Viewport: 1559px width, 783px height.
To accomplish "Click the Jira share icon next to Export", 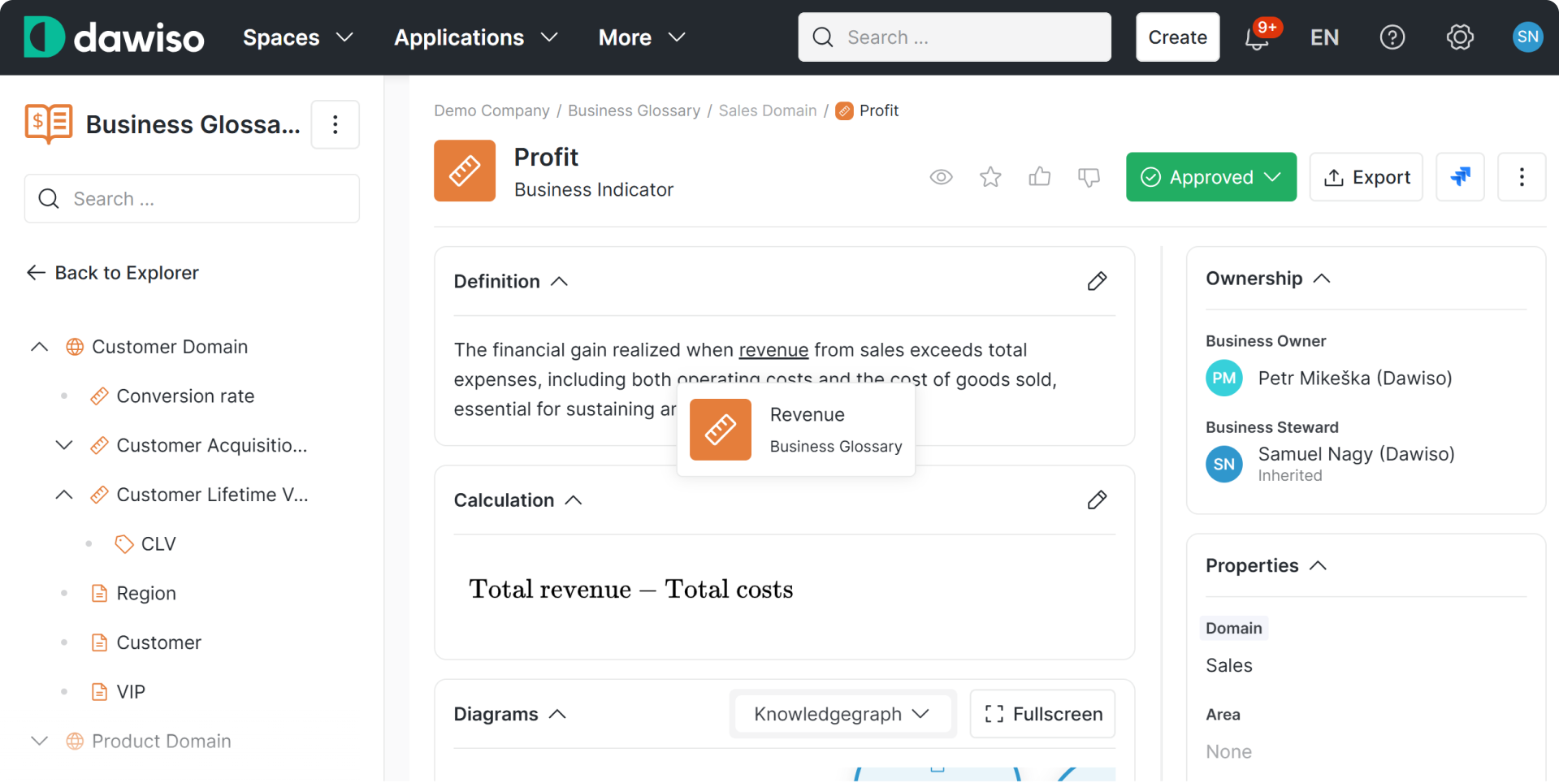I will (x=1460, y=176).
